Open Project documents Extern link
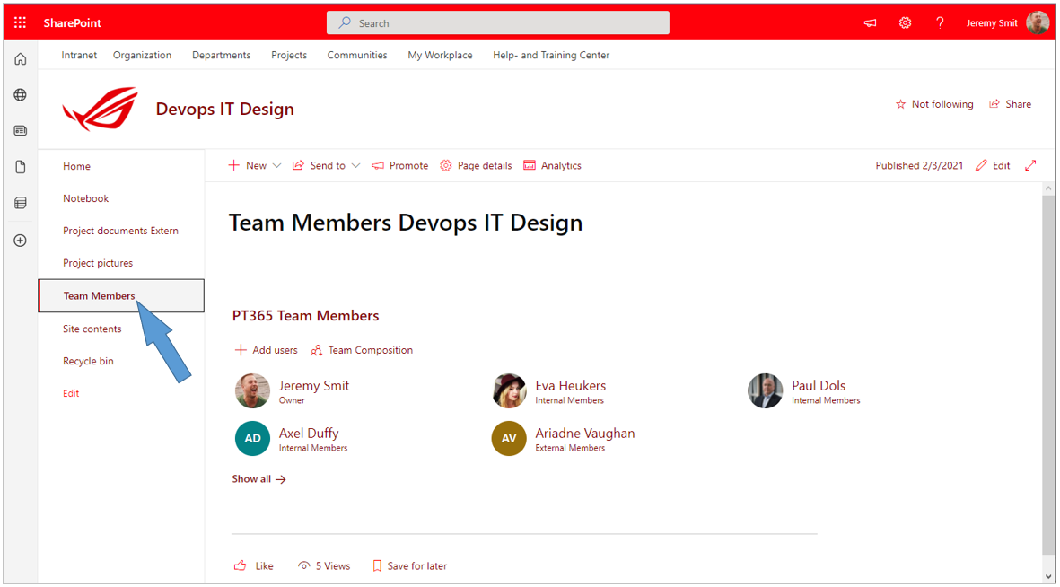This screenshot has width=1060, height=587. click(120, 232)
